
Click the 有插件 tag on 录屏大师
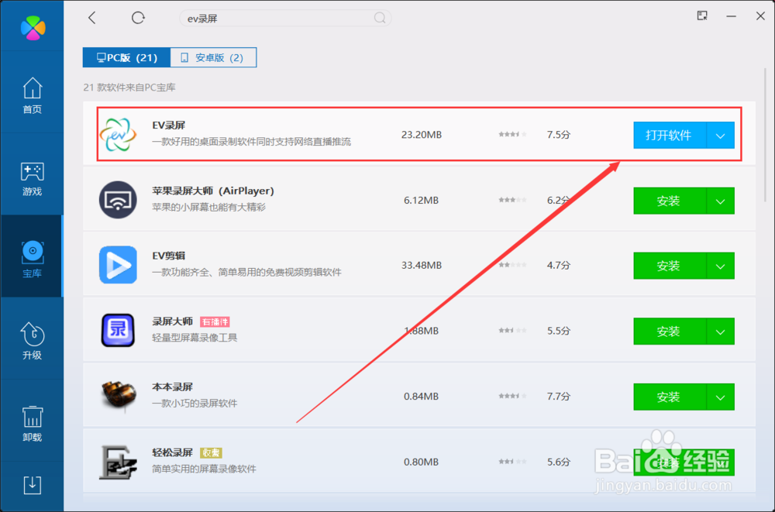coord(215,321)
